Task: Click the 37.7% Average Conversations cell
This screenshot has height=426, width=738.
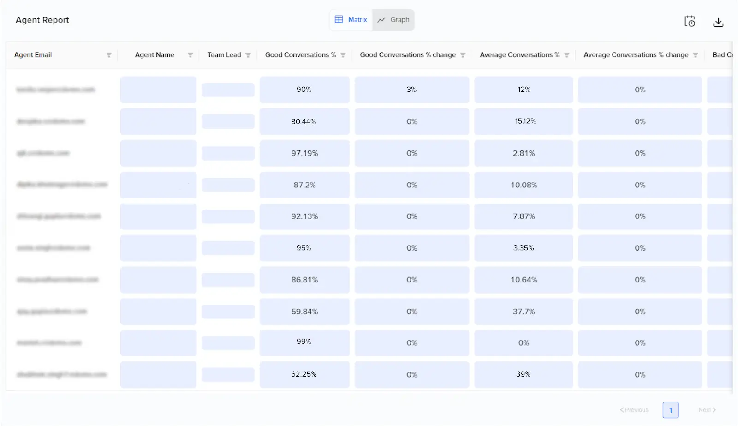Action: point(523,312)
